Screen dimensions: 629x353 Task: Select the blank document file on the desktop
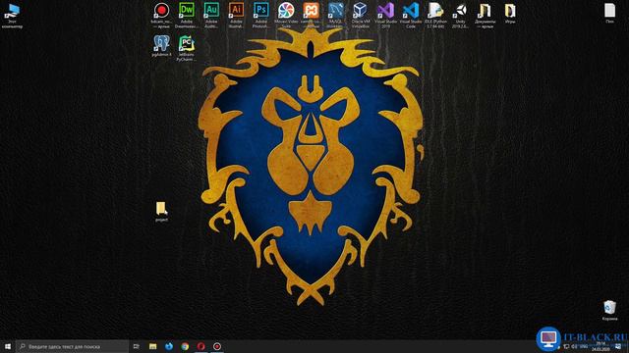[x=609, y=13]
